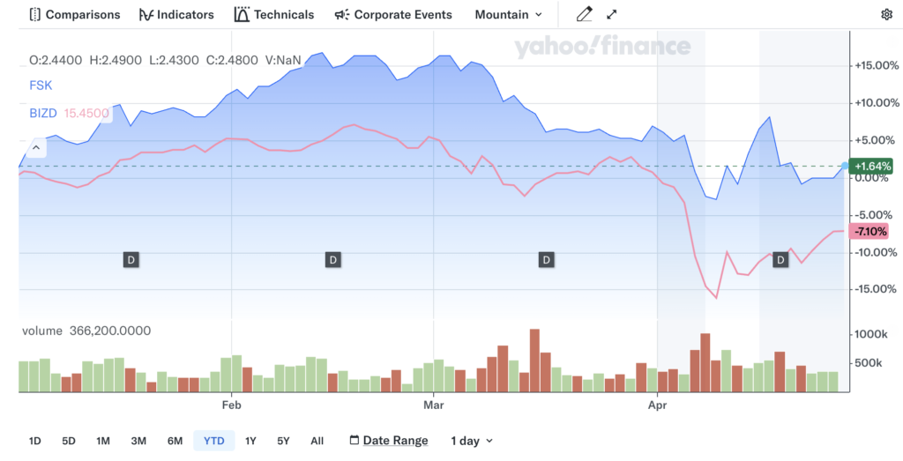Click the fullscreen expand arrows icon
The width and height of the screenshot is (903, 461).
click(612, 14)
